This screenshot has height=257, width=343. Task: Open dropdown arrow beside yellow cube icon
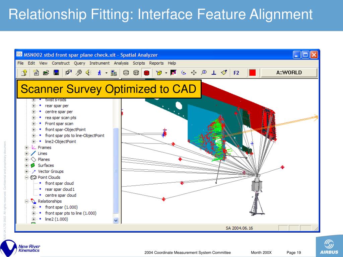[x=166, y=73]
